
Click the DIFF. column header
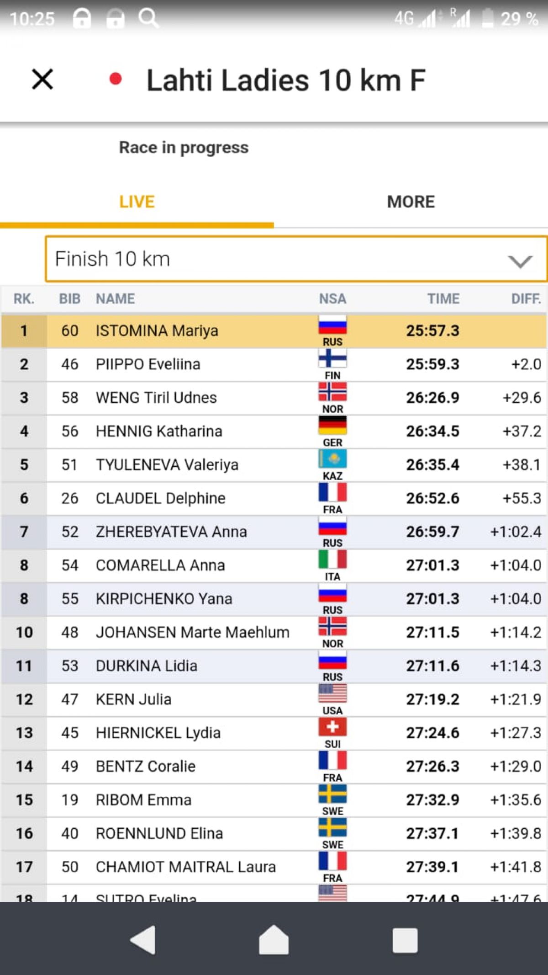pos(526,299)
